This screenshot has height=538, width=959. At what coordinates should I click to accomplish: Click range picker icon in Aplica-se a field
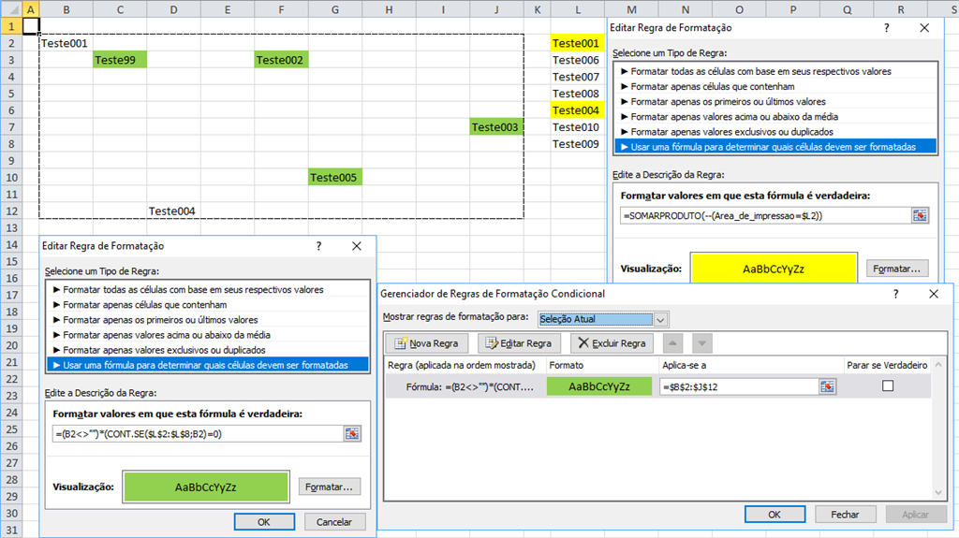tap(827, 386)
